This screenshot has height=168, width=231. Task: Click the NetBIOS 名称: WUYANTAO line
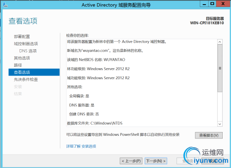[96, 60]
